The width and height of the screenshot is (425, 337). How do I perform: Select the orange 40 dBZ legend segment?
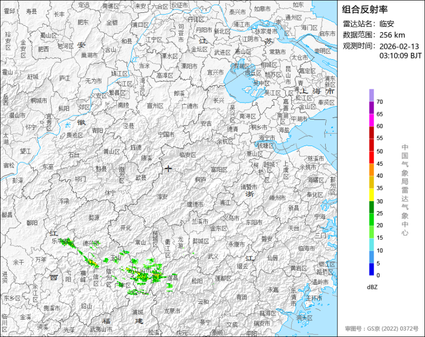click(x=371, y=170)
